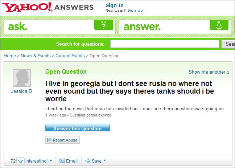235x168 pixels.
Task: Click the Sign Up link
Action: click(135, 10)
